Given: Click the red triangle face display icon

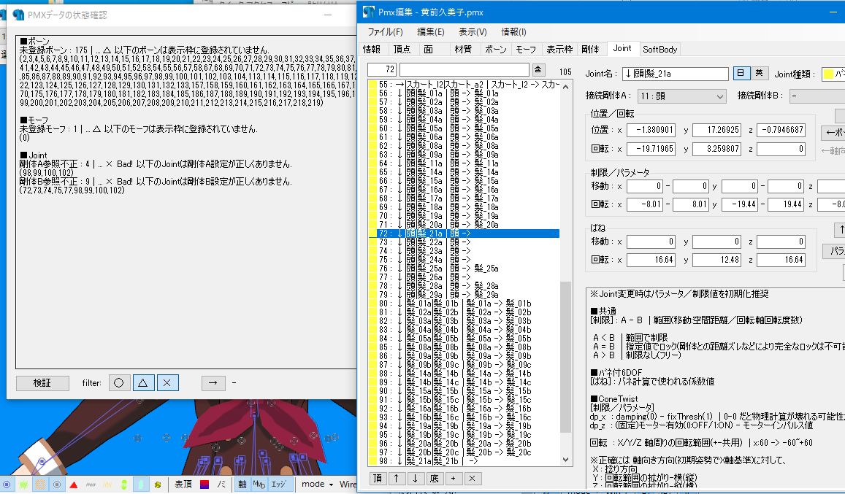Looking at the screenshot, I should [x=73, y=482].
